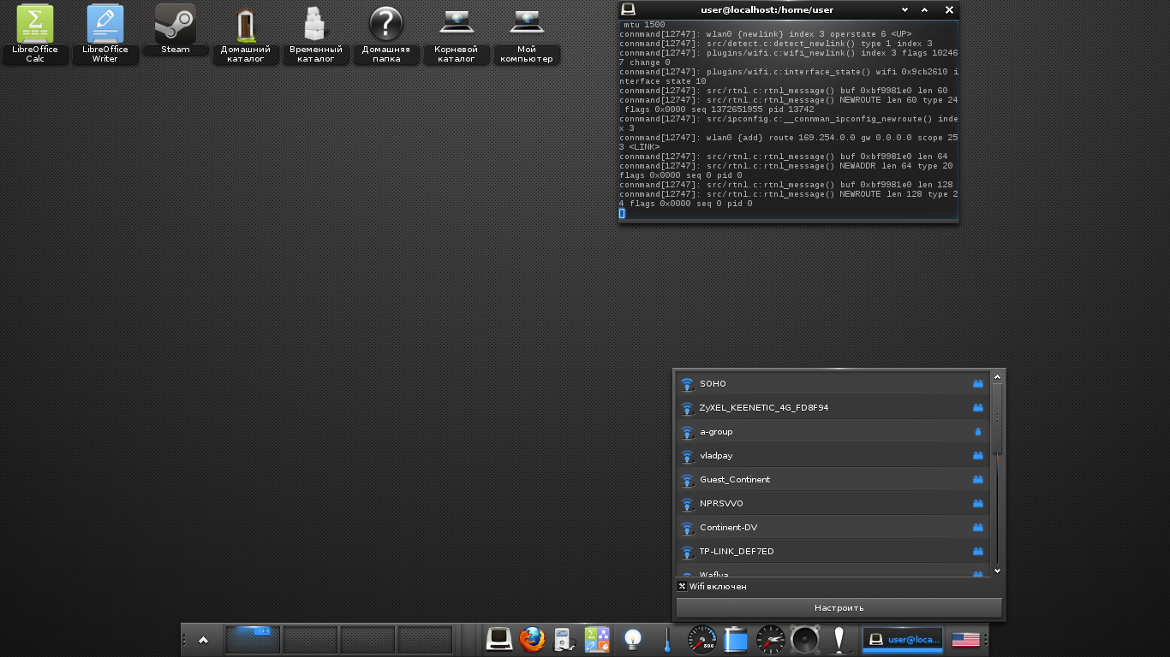Open the thermometer temperature gadget
Screen dimensions: 1170x657
pyautogui.click(x=666, y=639)
